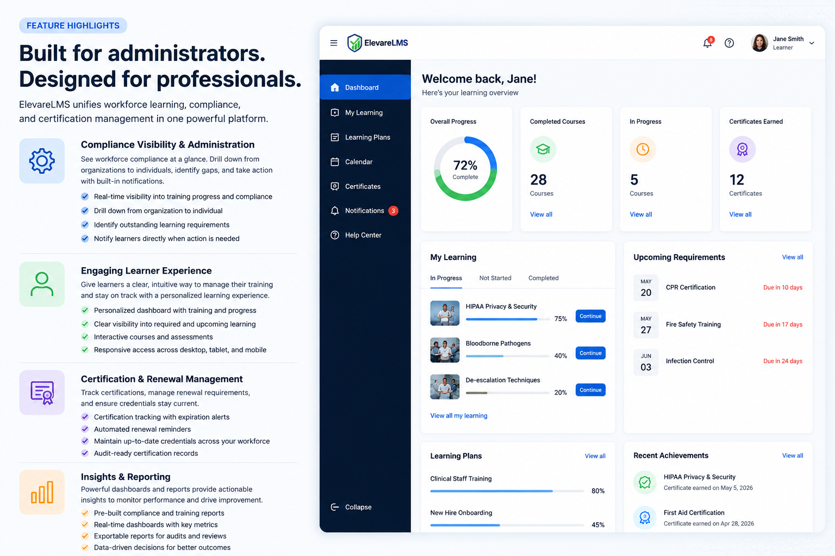835x556 pixels.
Task: Open the Infection Control requirement
Action: click(718, 361)
